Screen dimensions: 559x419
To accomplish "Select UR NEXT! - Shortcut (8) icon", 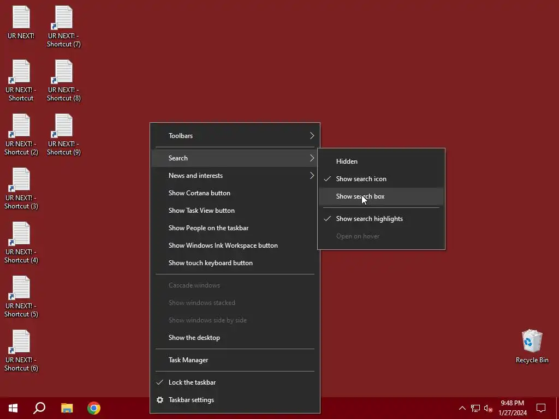I will click(x=64, y=81).
